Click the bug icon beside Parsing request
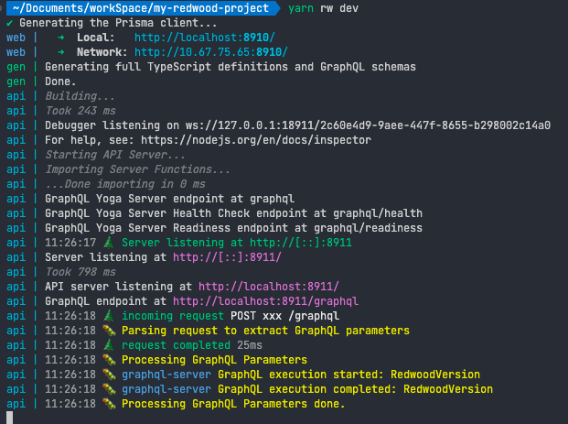 click(109, 331)
